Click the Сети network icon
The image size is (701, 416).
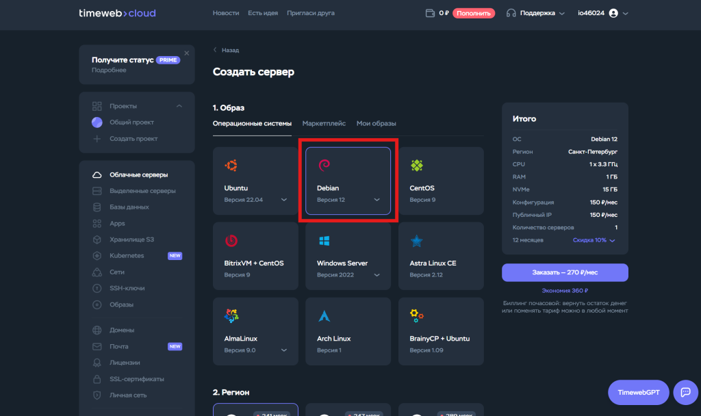click(97, 272)
